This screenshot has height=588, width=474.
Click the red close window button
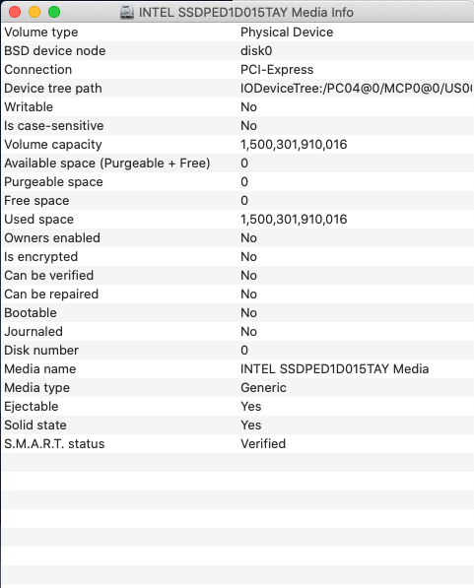(15, 12)
